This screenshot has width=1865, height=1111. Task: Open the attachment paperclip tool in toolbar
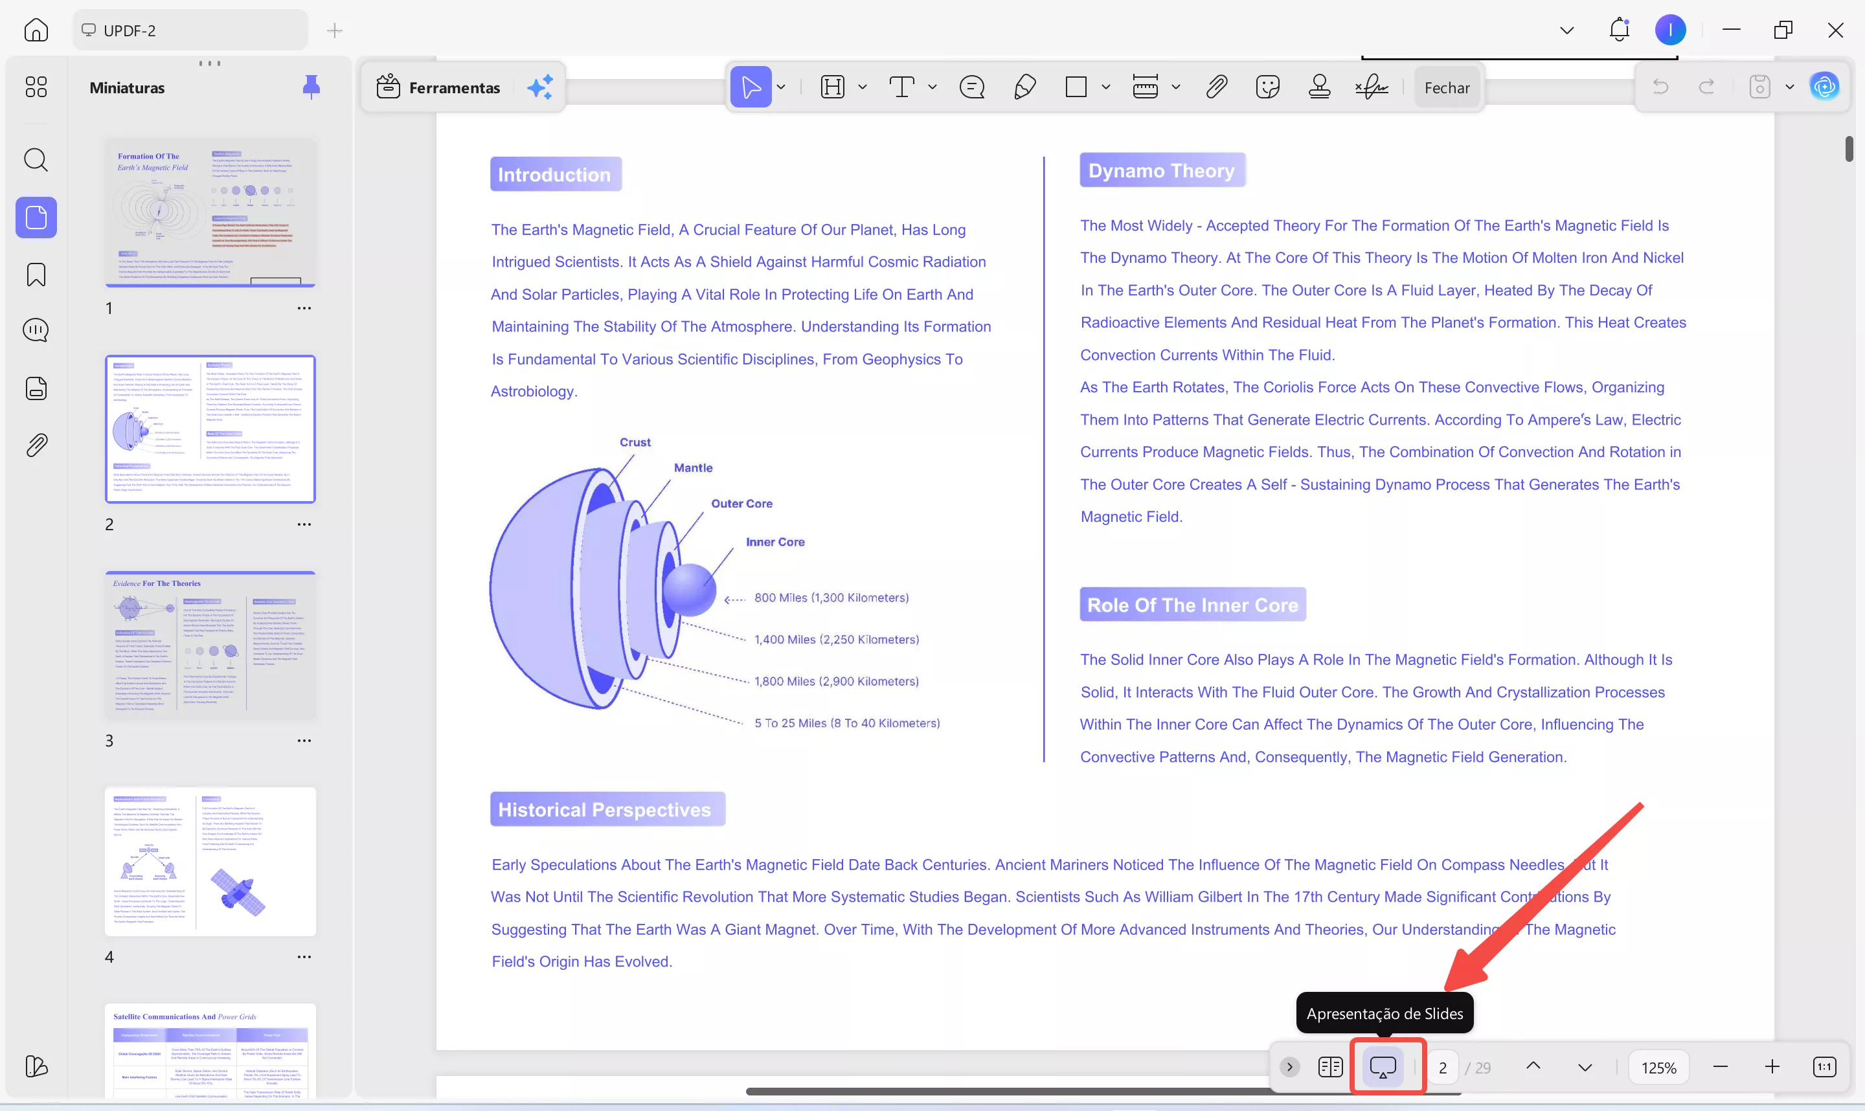click(1216, 87)
